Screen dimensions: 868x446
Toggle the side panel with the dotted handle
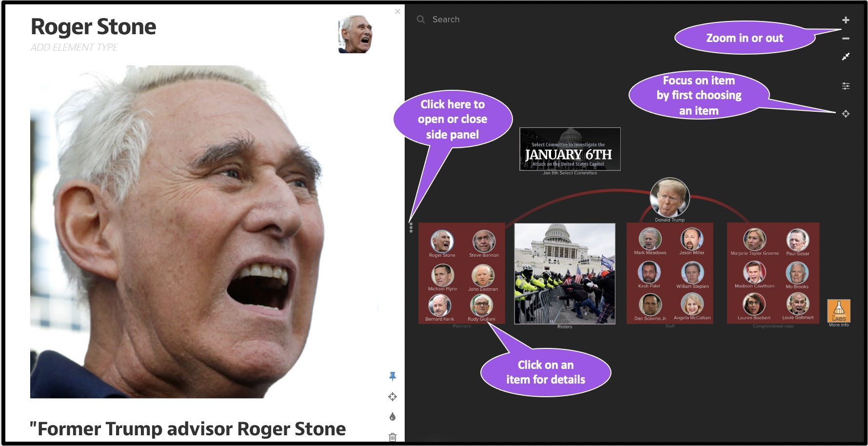(411, 228)
